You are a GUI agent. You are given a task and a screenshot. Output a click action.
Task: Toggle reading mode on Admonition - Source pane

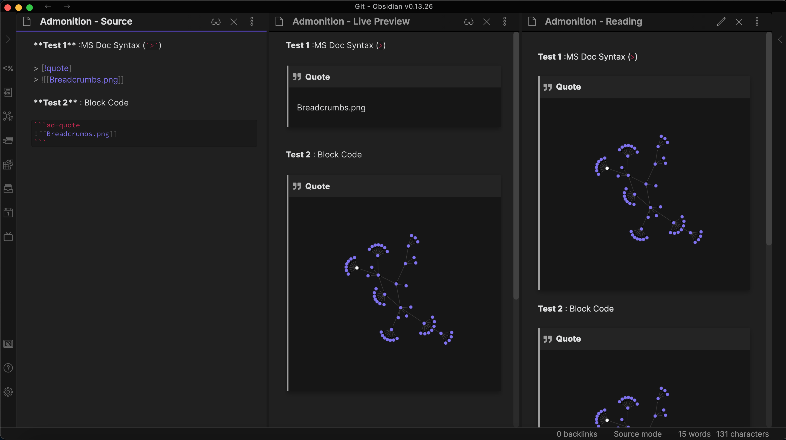(x=216, y=22)
